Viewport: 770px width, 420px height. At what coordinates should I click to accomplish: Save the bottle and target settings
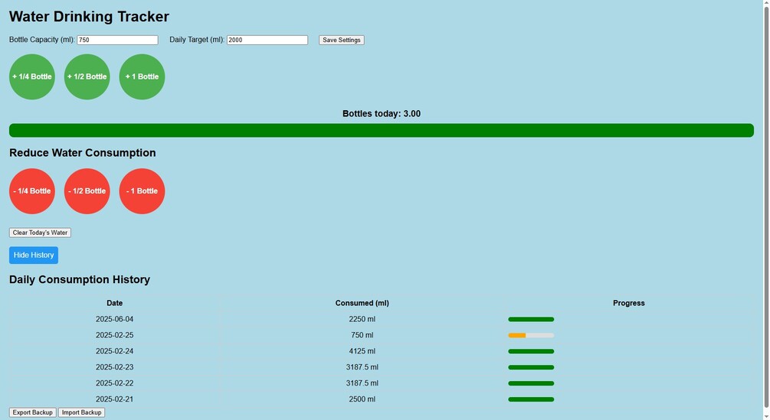341,41
